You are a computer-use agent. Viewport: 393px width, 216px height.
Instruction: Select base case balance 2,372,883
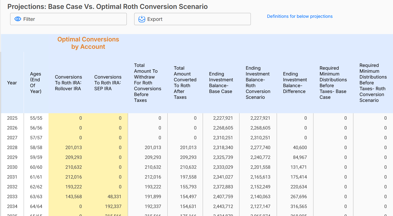223,187
